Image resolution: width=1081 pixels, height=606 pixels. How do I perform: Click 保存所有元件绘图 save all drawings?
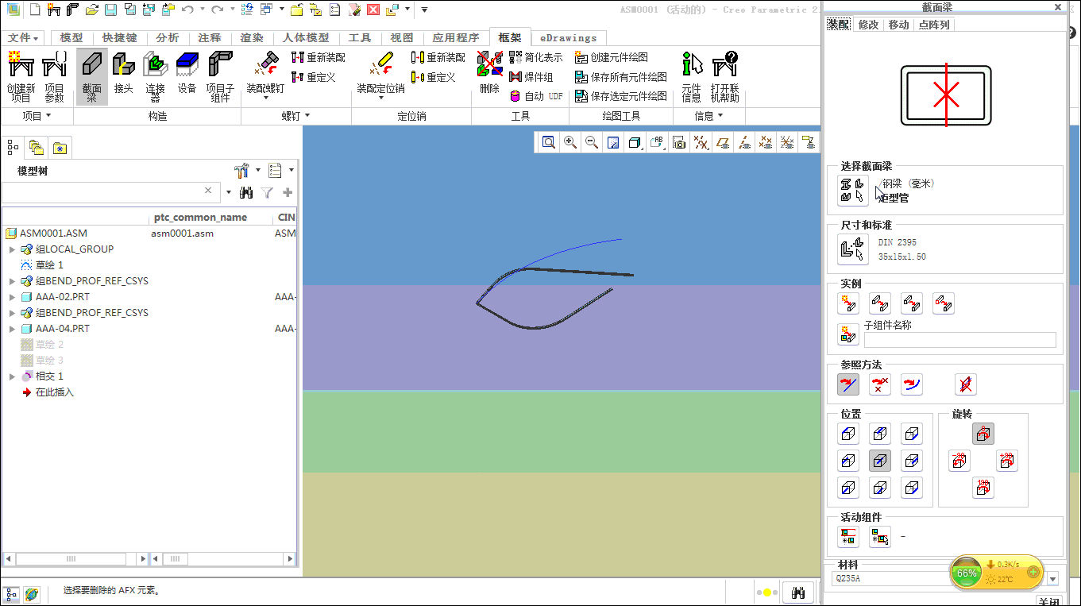pos(621,77)
